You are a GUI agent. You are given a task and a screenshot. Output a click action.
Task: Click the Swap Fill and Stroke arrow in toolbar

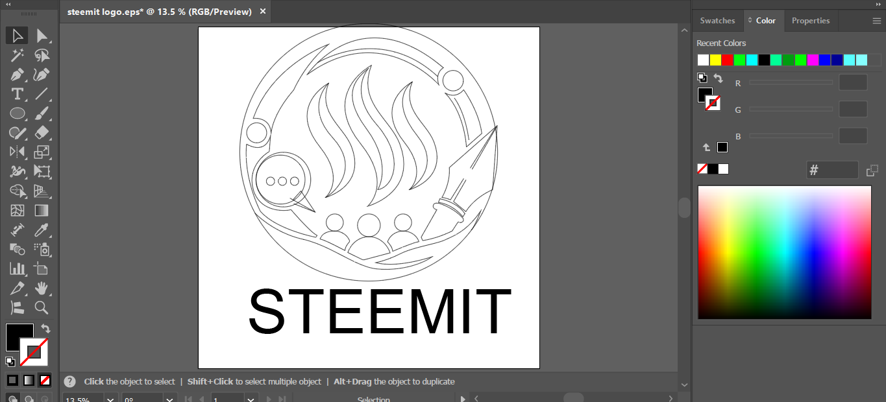pos(45,329)
